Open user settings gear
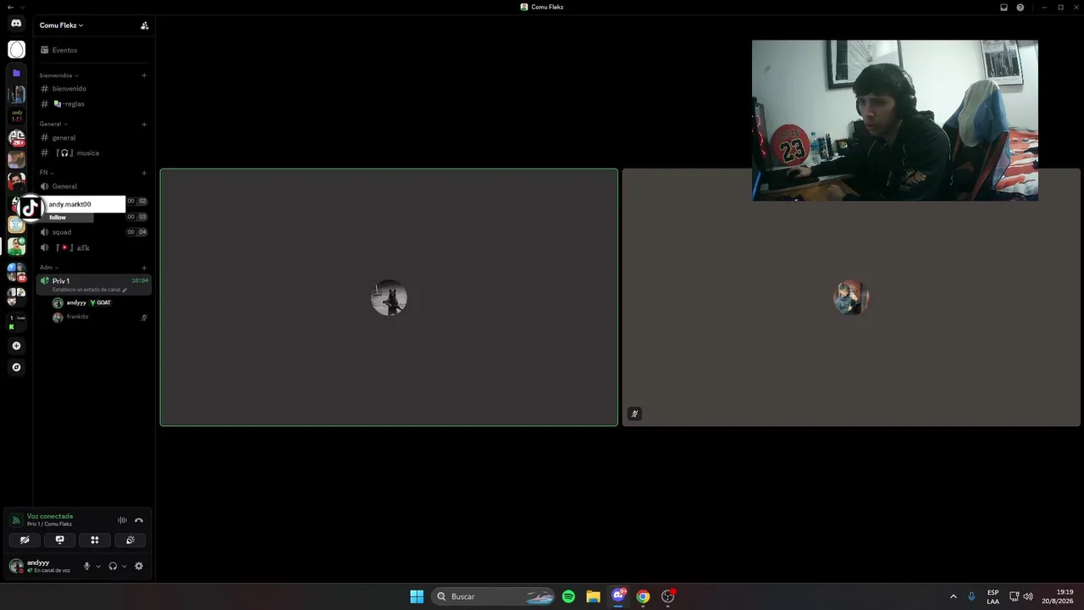1084x610 pixels. point(139,566)
